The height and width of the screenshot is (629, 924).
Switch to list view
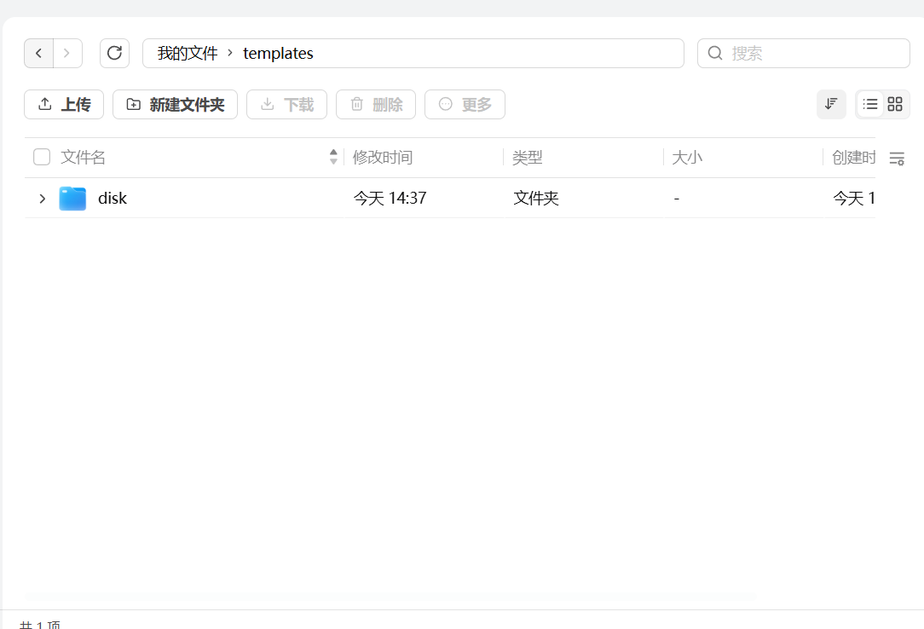(x=869, y=104)
